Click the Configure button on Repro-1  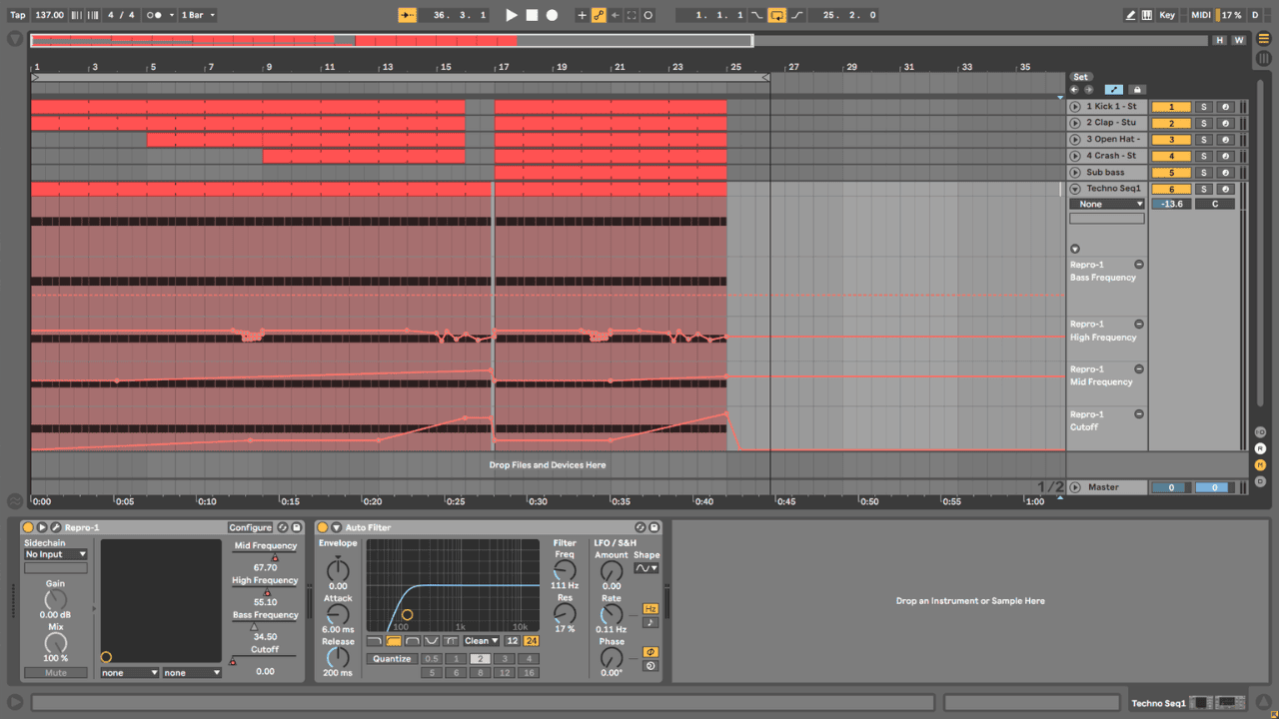(x=250, y=527)
